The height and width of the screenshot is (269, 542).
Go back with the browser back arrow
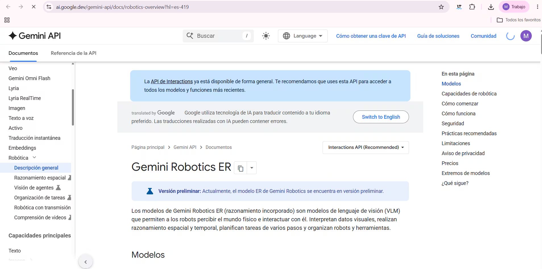8,7
